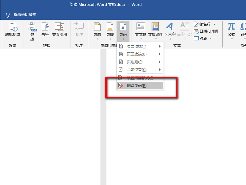Open the Header (页眉) icon
Image resolution: width=246 pixels, height=185 pixels.
click(97, 27)
